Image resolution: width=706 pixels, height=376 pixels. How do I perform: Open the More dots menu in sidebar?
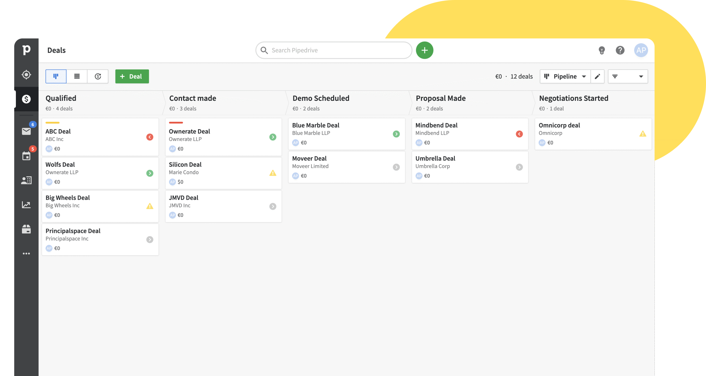[x=26, y=253]
